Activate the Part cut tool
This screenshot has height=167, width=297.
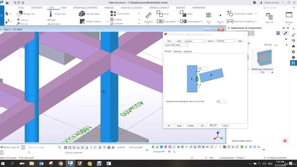pos(22,24)
